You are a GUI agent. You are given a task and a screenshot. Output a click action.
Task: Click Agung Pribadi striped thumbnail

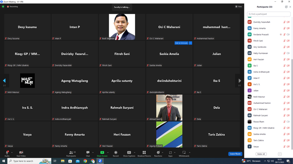coord(169,134)
